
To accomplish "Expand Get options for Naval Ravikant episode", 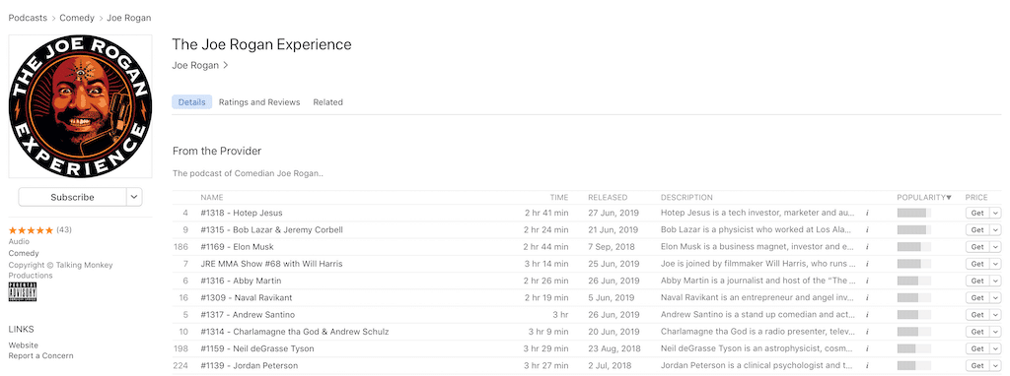I will point(996,298).
